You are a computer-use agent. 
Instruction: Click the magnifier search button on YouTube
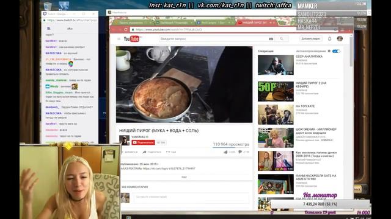click(x=282, y=39)
